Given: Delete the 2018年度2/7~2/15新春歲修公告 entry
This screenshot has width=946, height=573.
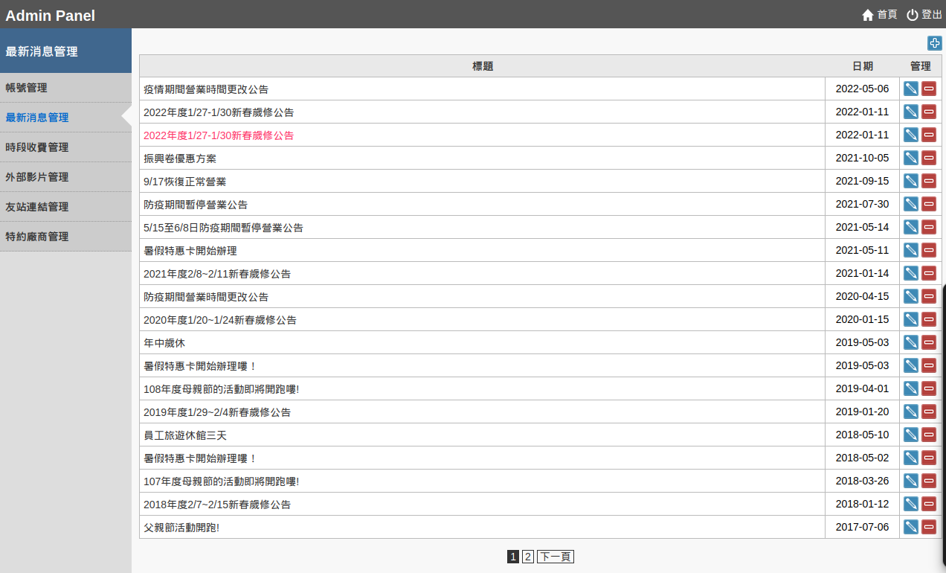Looking at the screenshot, I should pyautogui.click(x=929, y=504).
